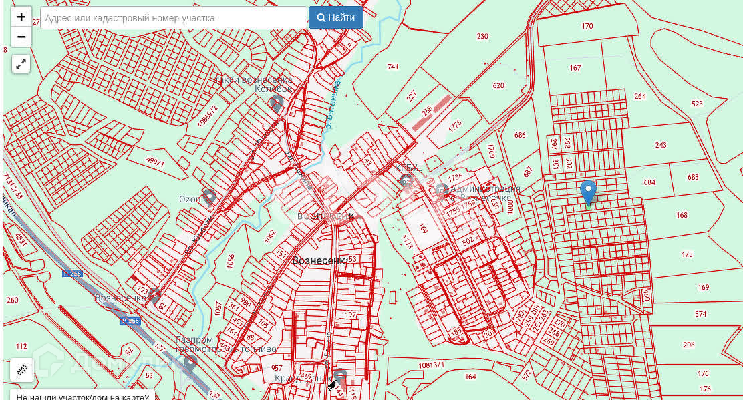Click parcel number 741 on map

point(392,67)
